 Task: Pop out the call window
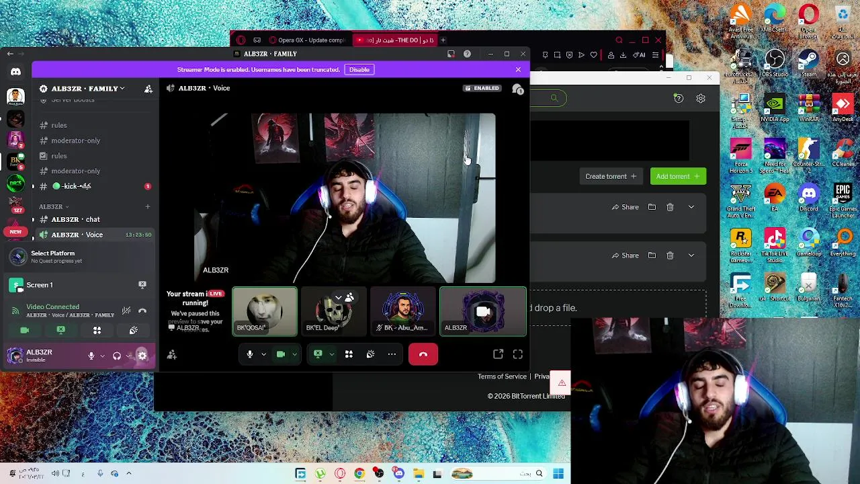(x=498, y=354)
